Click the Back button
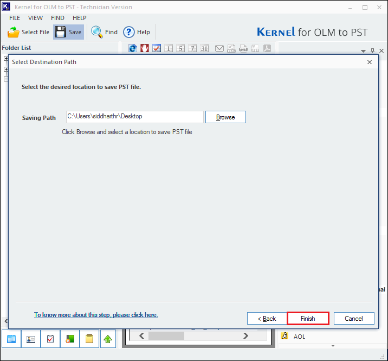 pyautogui.click(x=267, y=318)
